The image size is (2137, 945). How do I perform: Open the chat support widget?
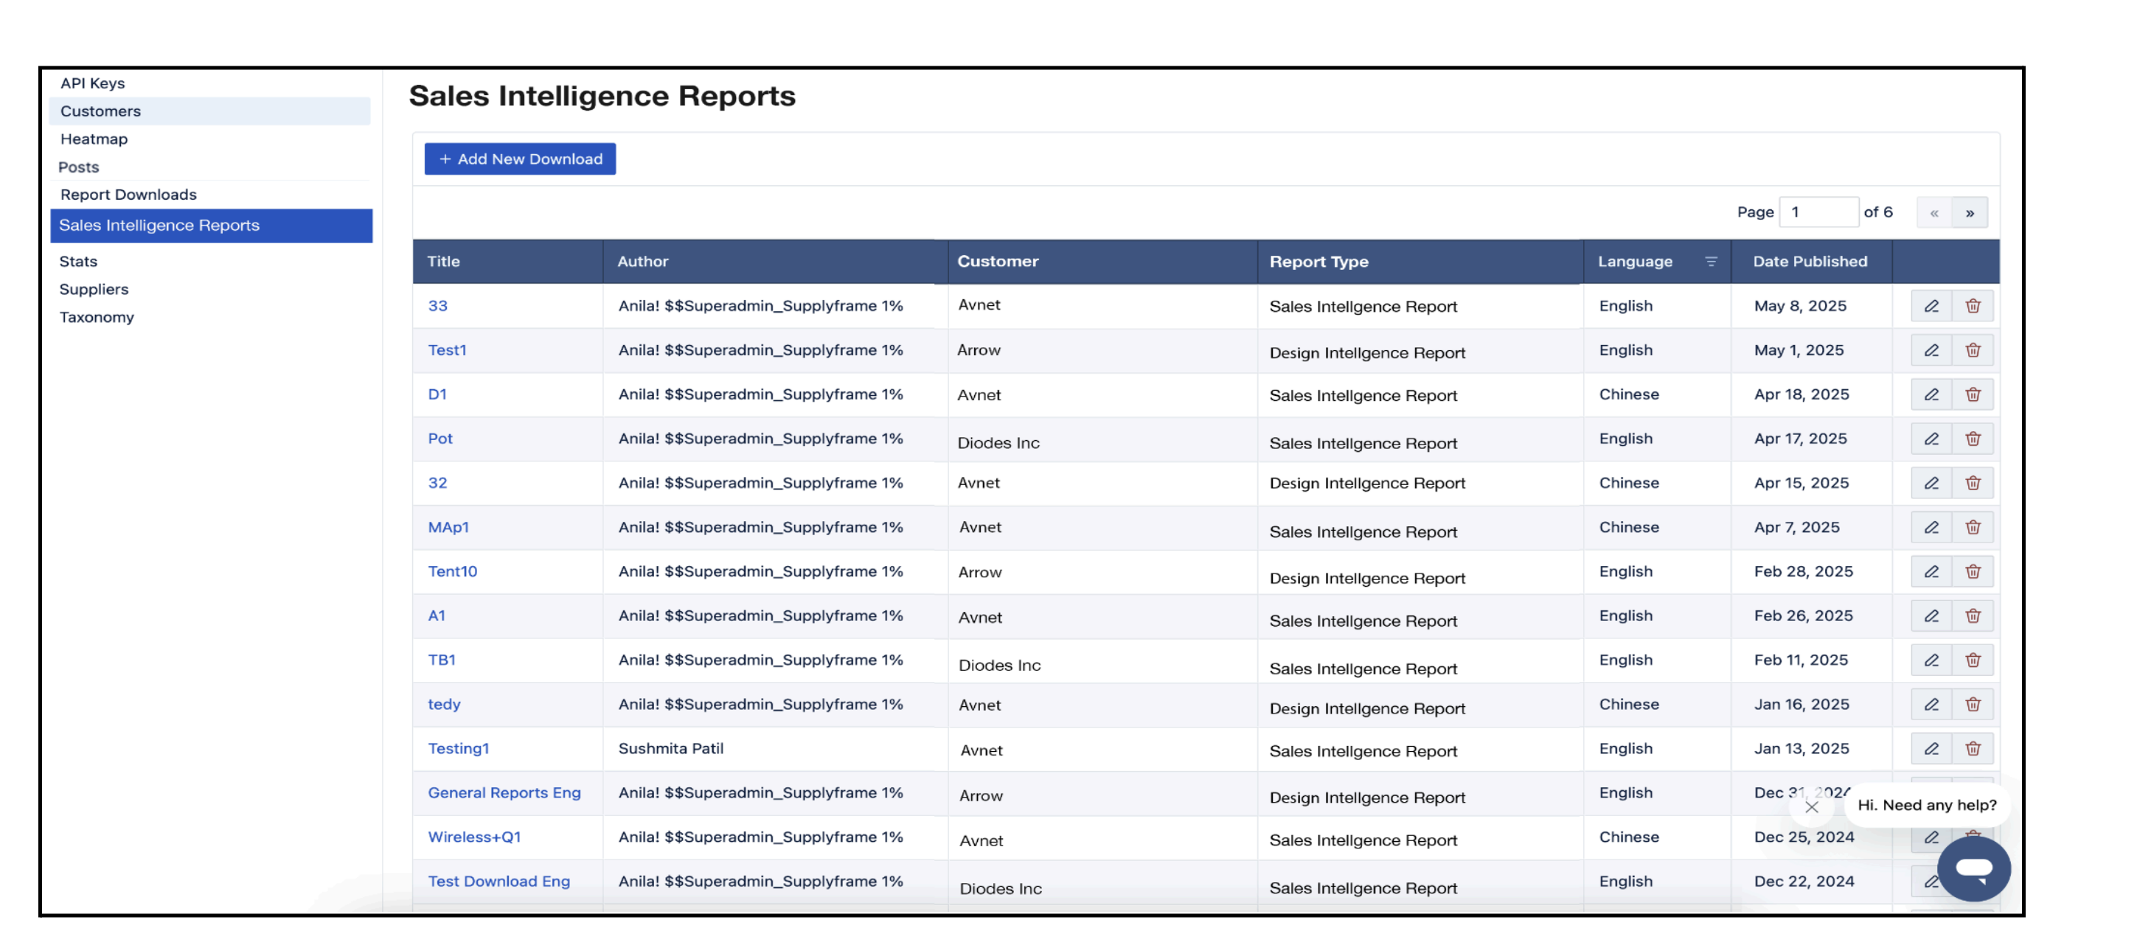coord(1973,869)
